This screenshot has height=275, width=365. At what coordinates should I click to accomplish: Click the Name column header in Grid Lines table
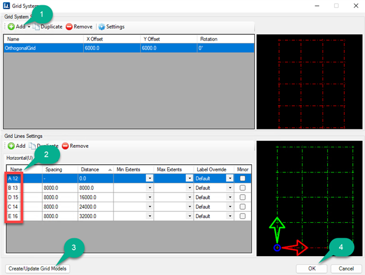24,170
